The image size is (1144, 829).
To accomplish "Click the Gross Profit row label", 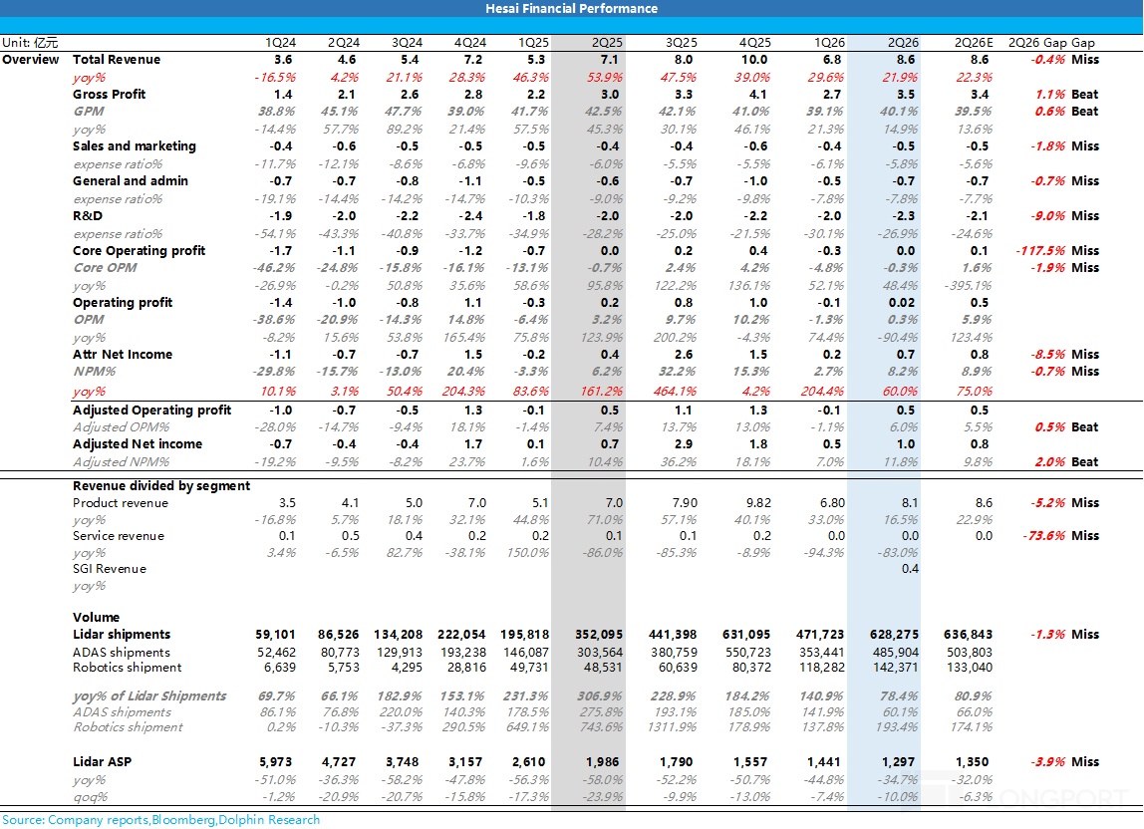I will click(x=109, y=94).
